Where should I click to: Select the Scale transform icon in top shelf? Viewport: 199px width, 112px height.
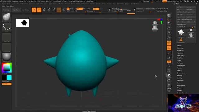coord(49,10)
